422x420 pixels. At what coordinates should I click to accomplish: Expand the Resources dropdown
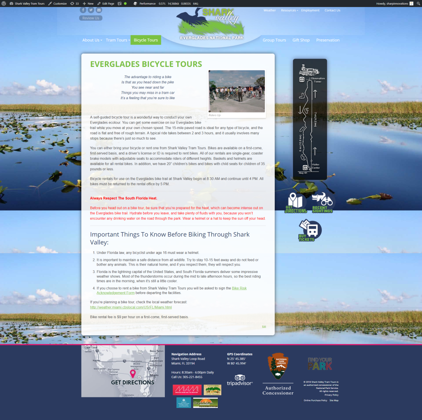(x=289, y=10)
